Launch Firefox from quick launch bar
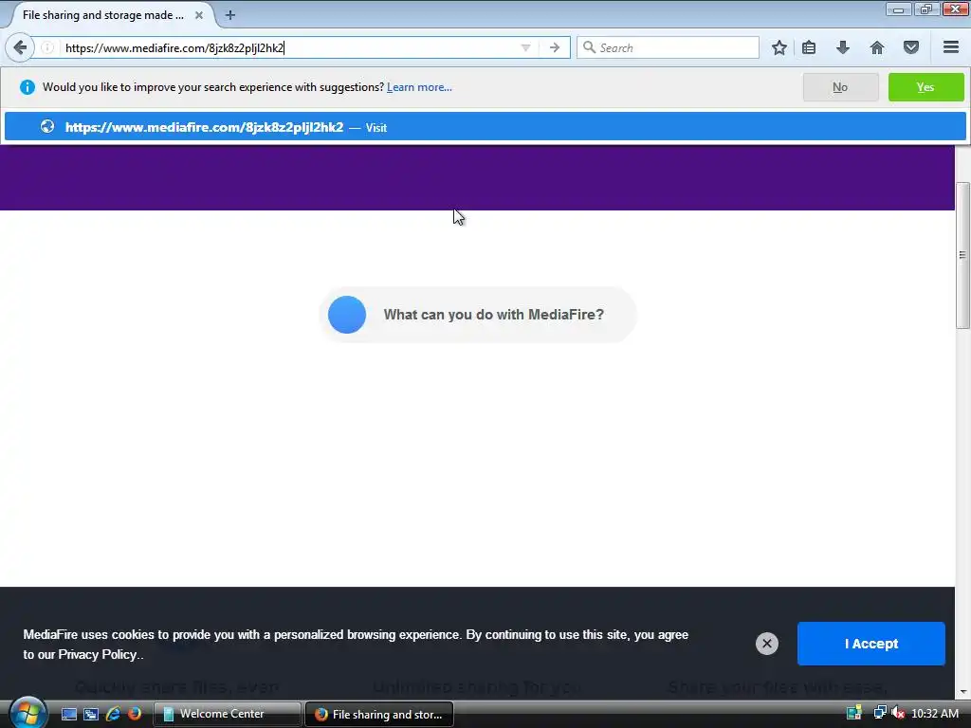The height and width of the screenshot is (728, 971). [x=135, y=715]
